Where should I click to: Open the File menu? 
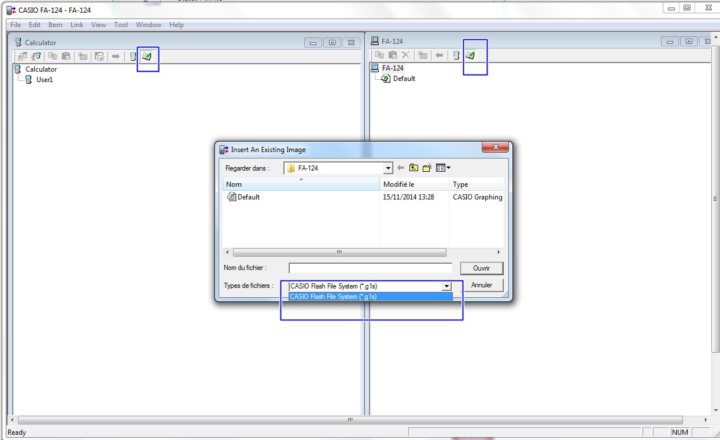click(16, 25)
